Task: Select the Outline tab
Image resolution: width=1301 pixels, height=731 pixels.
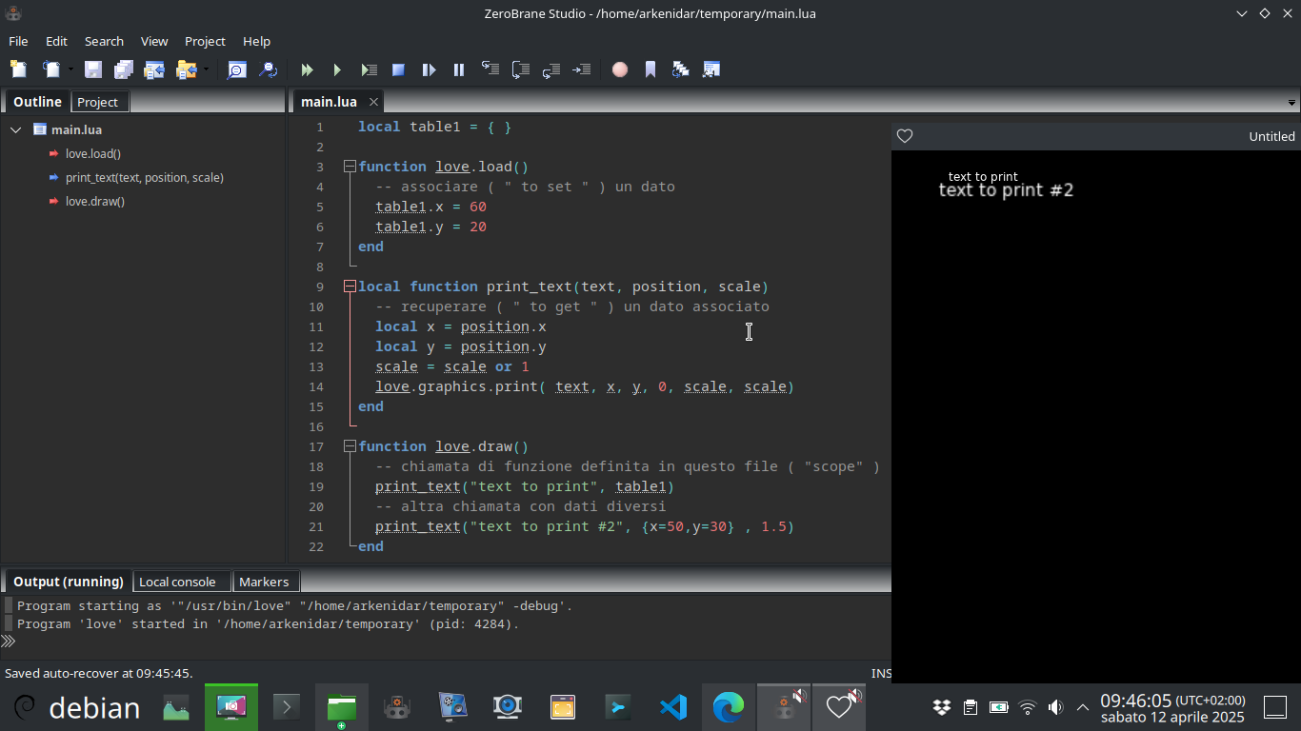Action: pyautogui.click(x=37, y=102)
